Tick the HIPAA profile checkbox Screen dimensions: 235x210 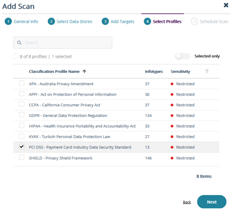(22, 126)
